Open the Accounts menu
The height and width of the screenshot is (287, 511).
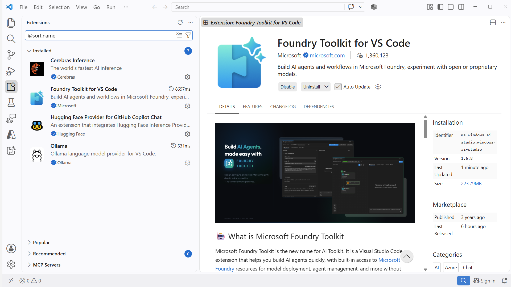click(11, 248)
